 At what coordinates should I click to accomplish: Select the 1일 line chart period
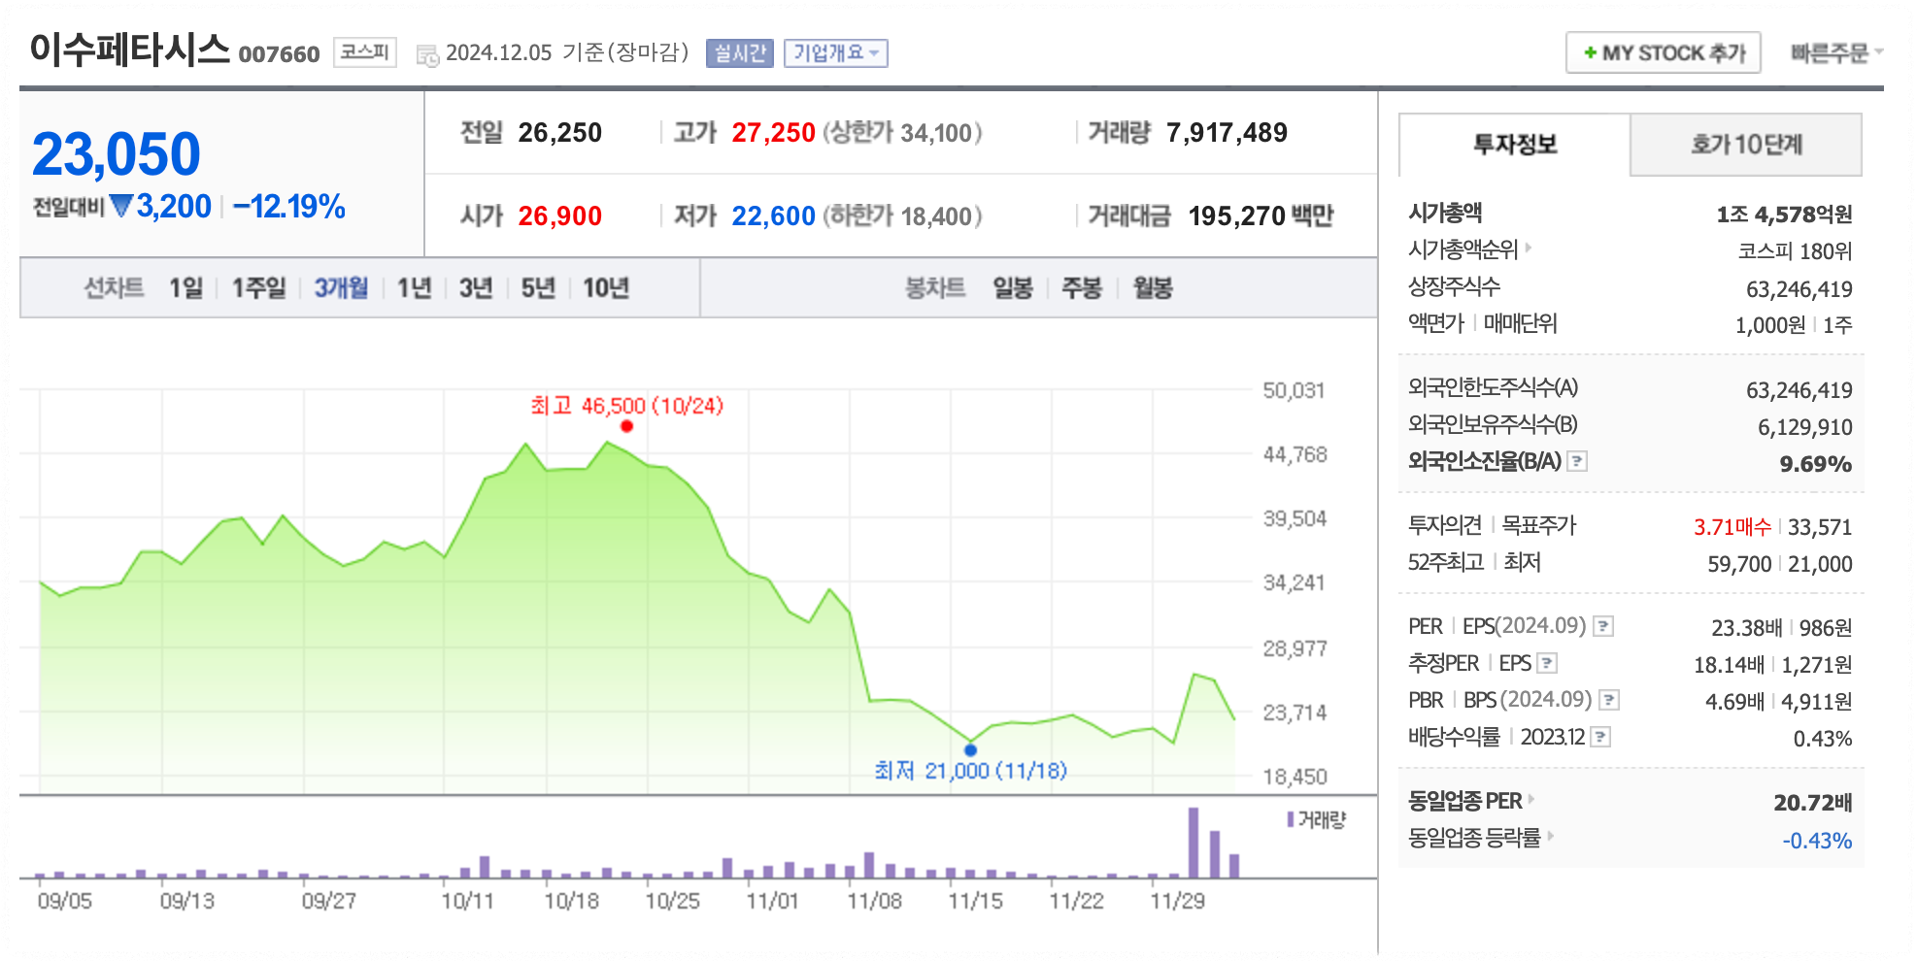(x=186, y=287)
